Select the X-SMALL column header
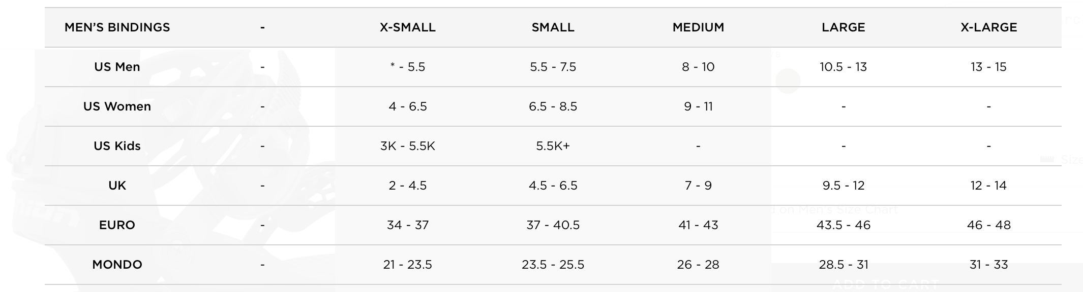Image resolution: width=1083 pixels, height=292 pixels. (408, 27)
